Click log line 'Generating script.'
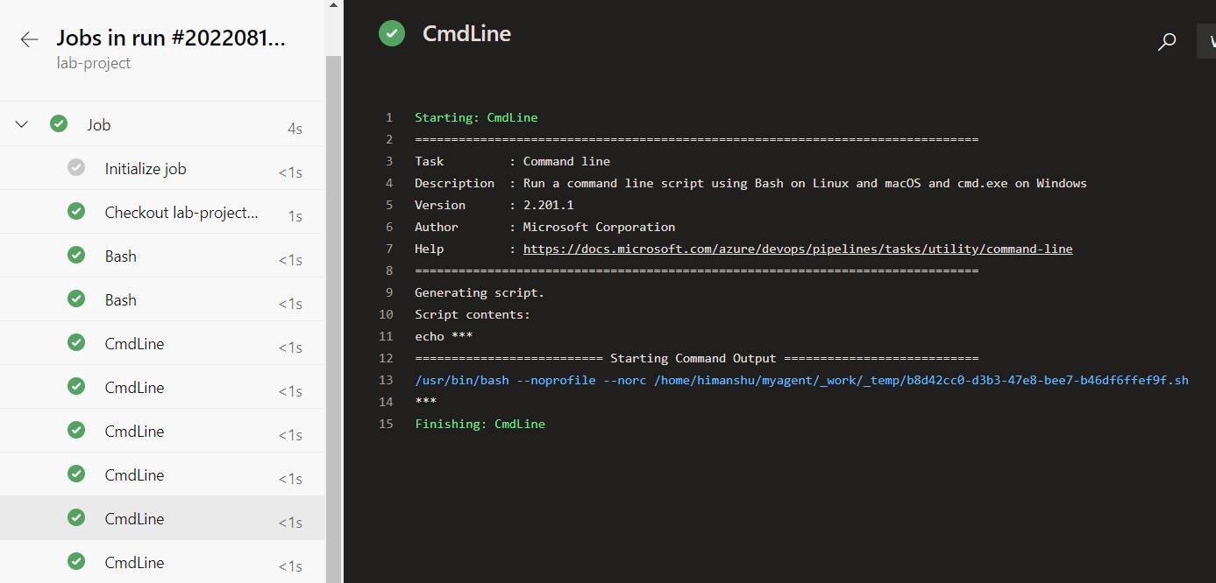Image resolution: width=1216 pixels, height=583 pixels. point(480,292)
